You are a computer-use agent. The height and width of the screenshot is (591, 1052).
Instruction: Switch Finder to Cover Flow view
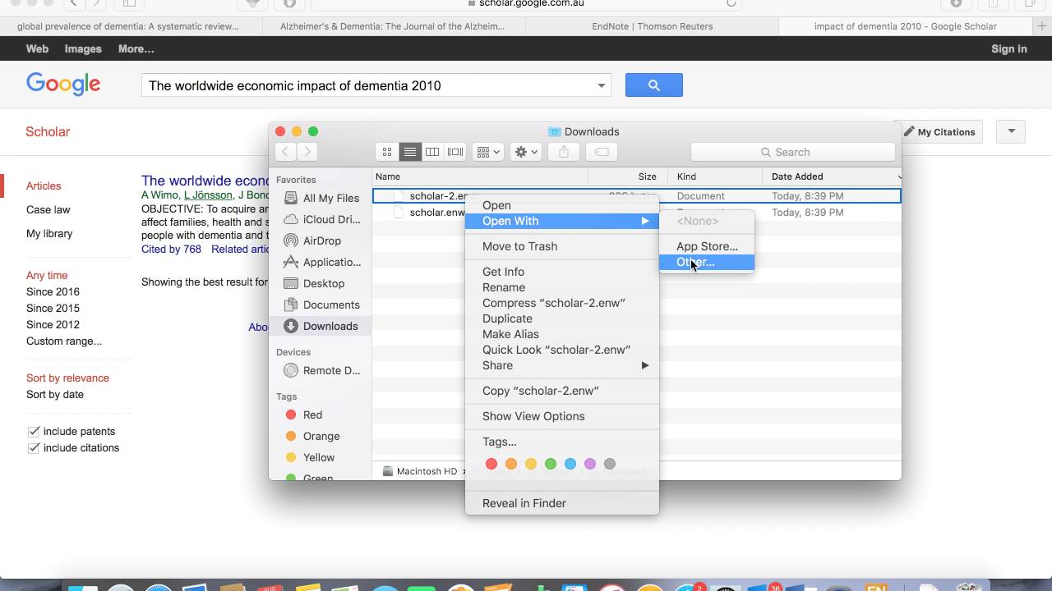click(454, 152)
